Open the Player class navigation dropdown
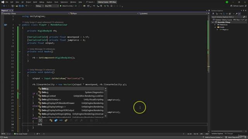The height and width of the screenshot is (139, 248). [104, 14]
